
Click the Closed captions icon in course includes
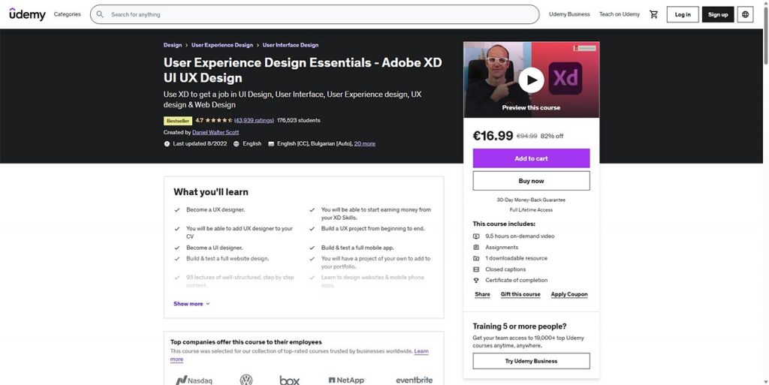pos(475,269)
